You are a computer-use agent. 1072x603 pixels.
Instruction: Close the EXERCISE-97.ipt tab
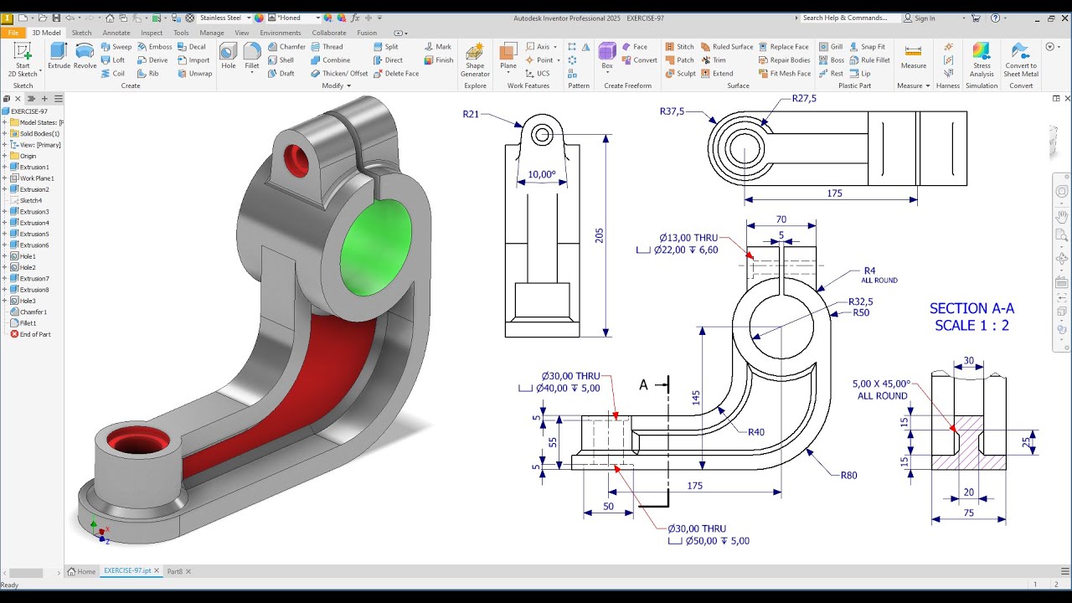[x=158, y=571]
